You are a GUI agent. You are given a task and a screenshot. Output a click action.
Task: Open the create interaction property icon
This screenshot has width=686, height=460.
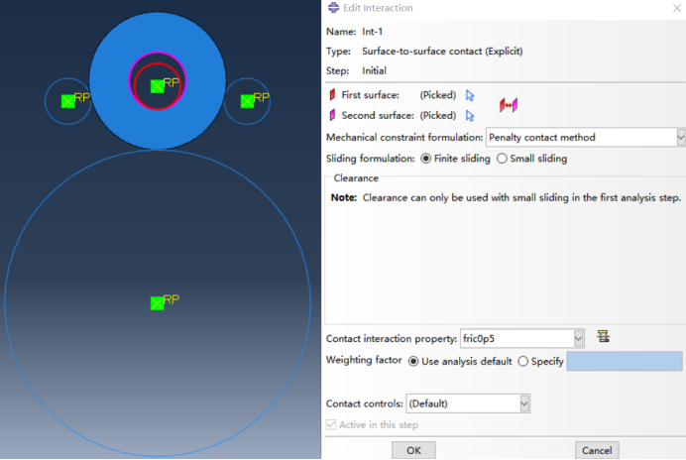pyautogui.click(x=604, y=336)
